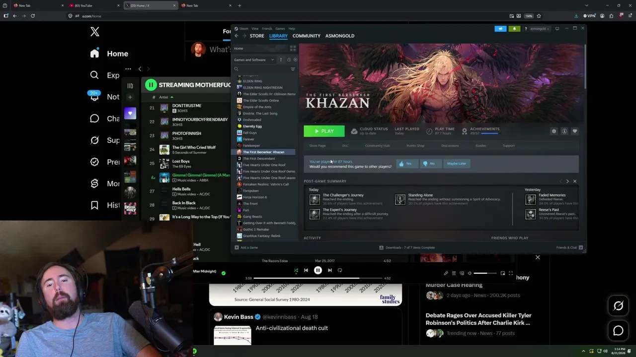This screenshot has height=357, width=636.
Task: Toggle Spotify miniplayer
Action: pyautogui.click(x=503, y=273)
